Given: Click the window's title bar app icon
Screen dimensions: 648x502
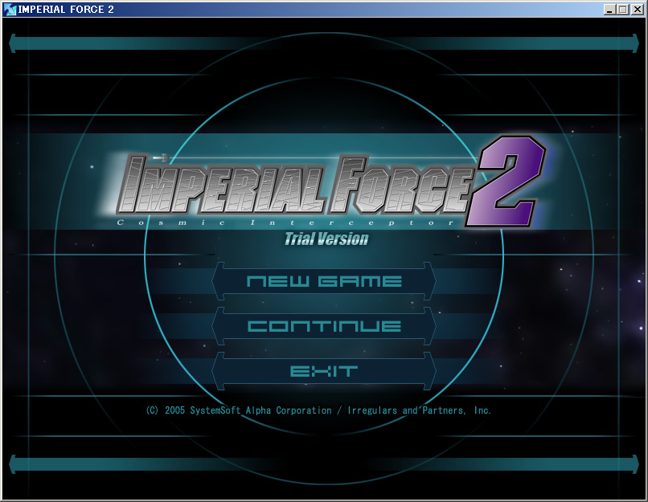Looking at the screenshot, I should tap(10, 9).
